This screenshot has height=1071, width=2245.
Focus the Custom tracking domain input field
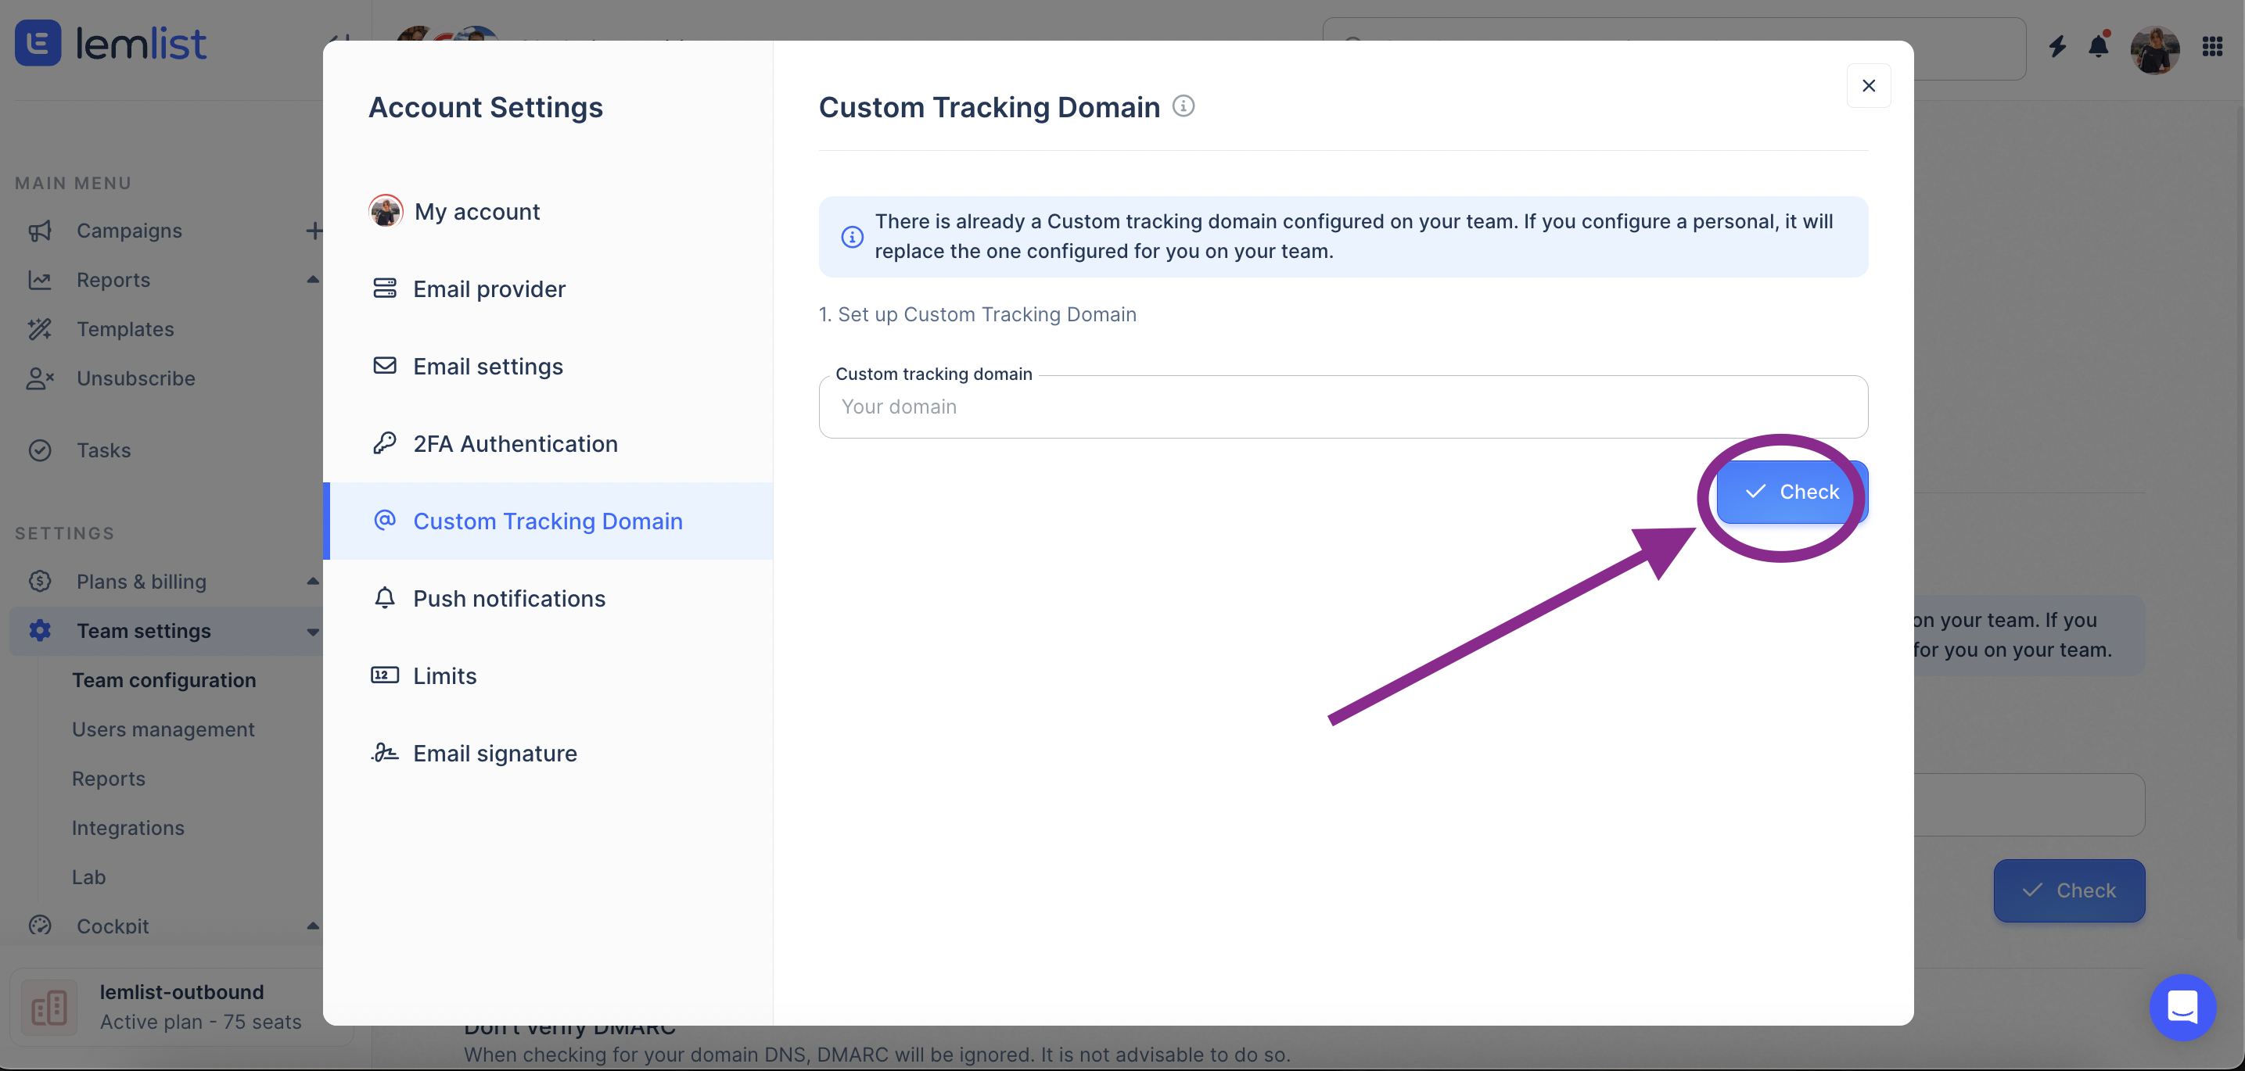pos(1343,407)
